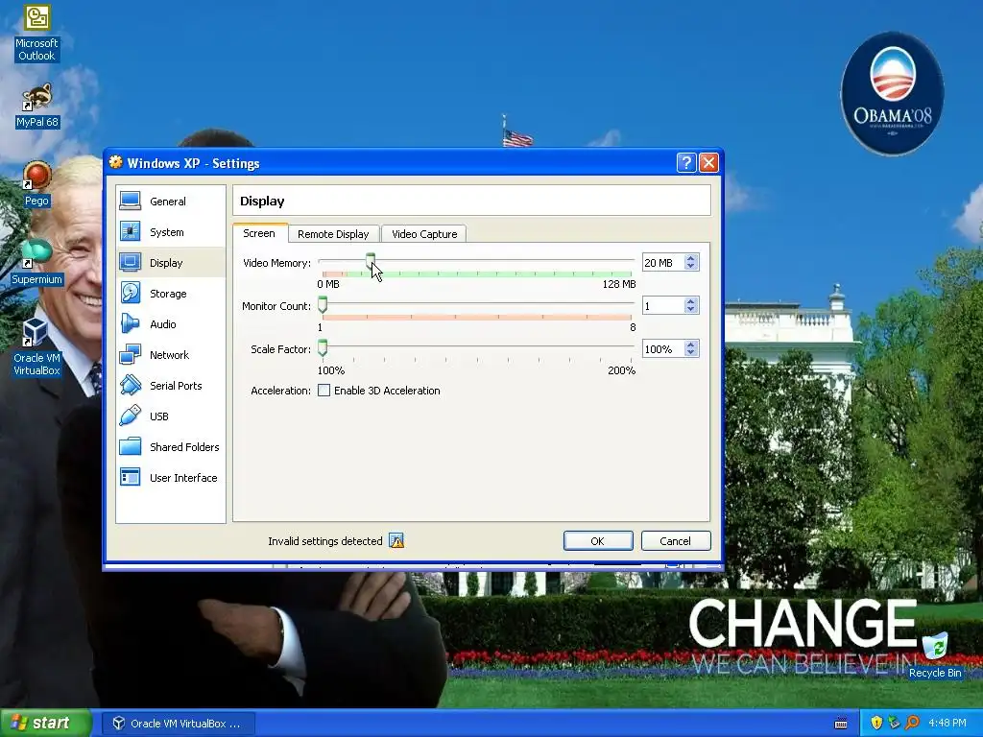The height and width of the screenshot is (737, 983).
Task: Open the User Interface icon
Action: (130, 477)
